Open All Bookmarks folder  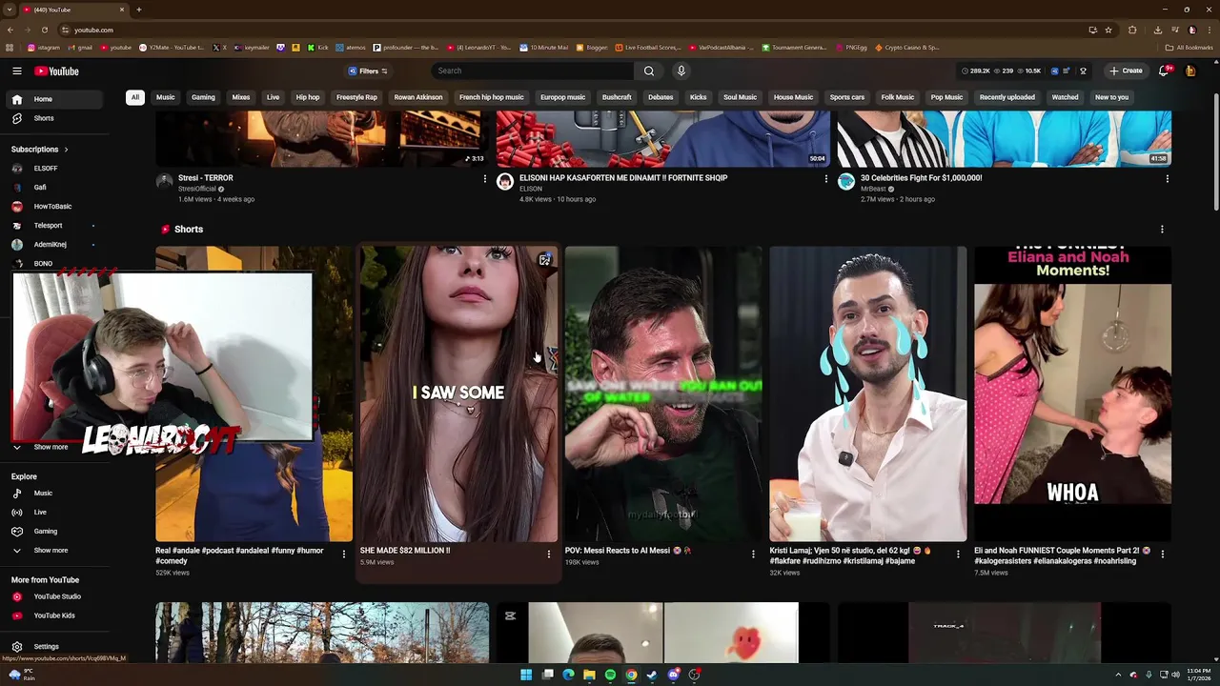[1189, 48]
